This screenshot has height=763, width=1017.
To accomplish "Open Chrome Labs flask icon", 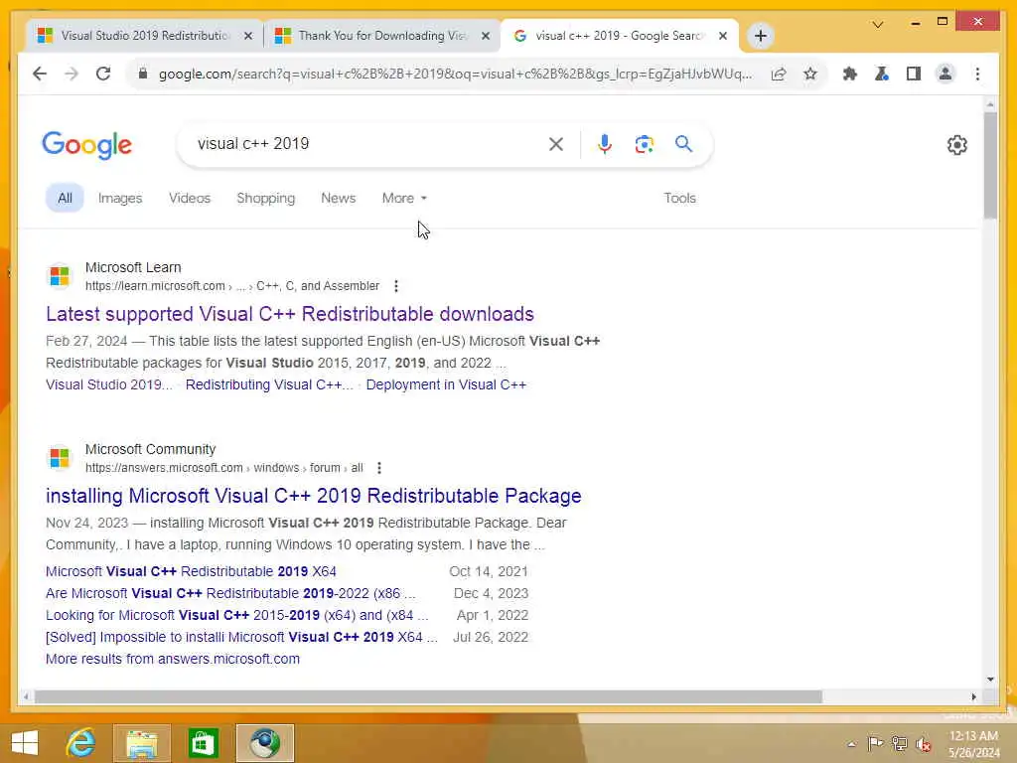I will click(x=882, y=74).
